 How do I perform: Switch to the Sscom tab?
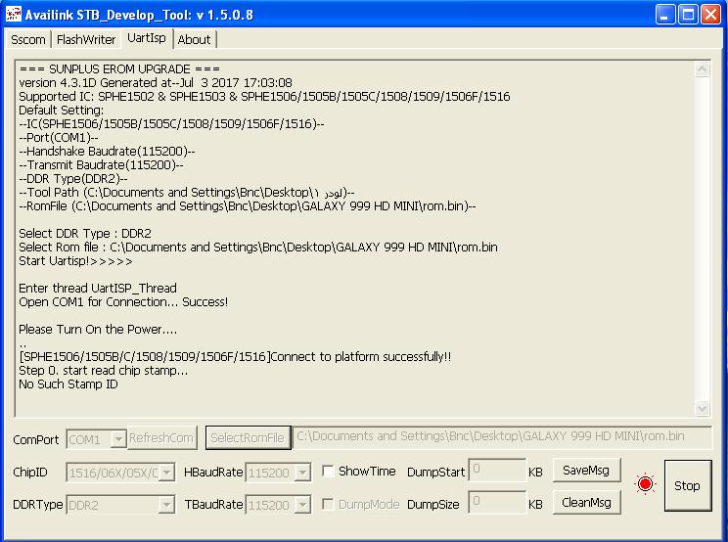coord(28,39)
